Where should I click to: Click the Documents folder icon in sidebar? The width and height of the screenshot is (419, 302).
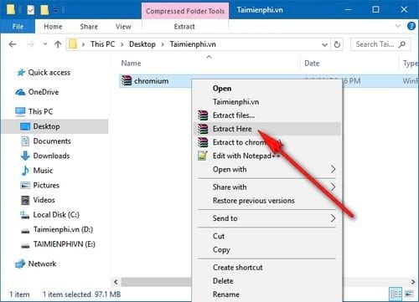click(x=25, y=141)
